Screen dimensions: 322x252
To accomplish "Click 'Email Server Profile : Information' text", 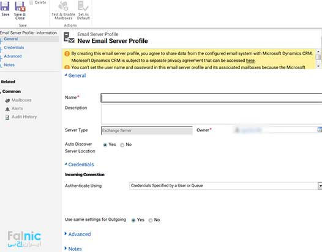I will [x=28, y=33].
